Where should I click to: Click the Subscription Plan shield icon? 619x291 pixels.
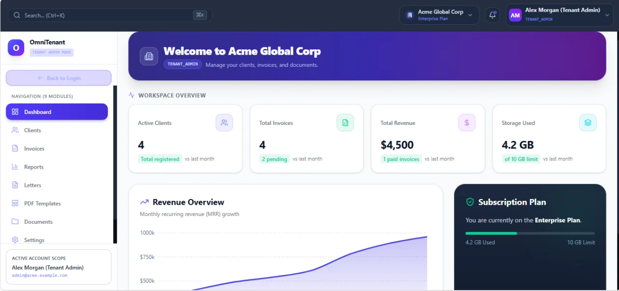pyautogui.click(x=470, y=202)
